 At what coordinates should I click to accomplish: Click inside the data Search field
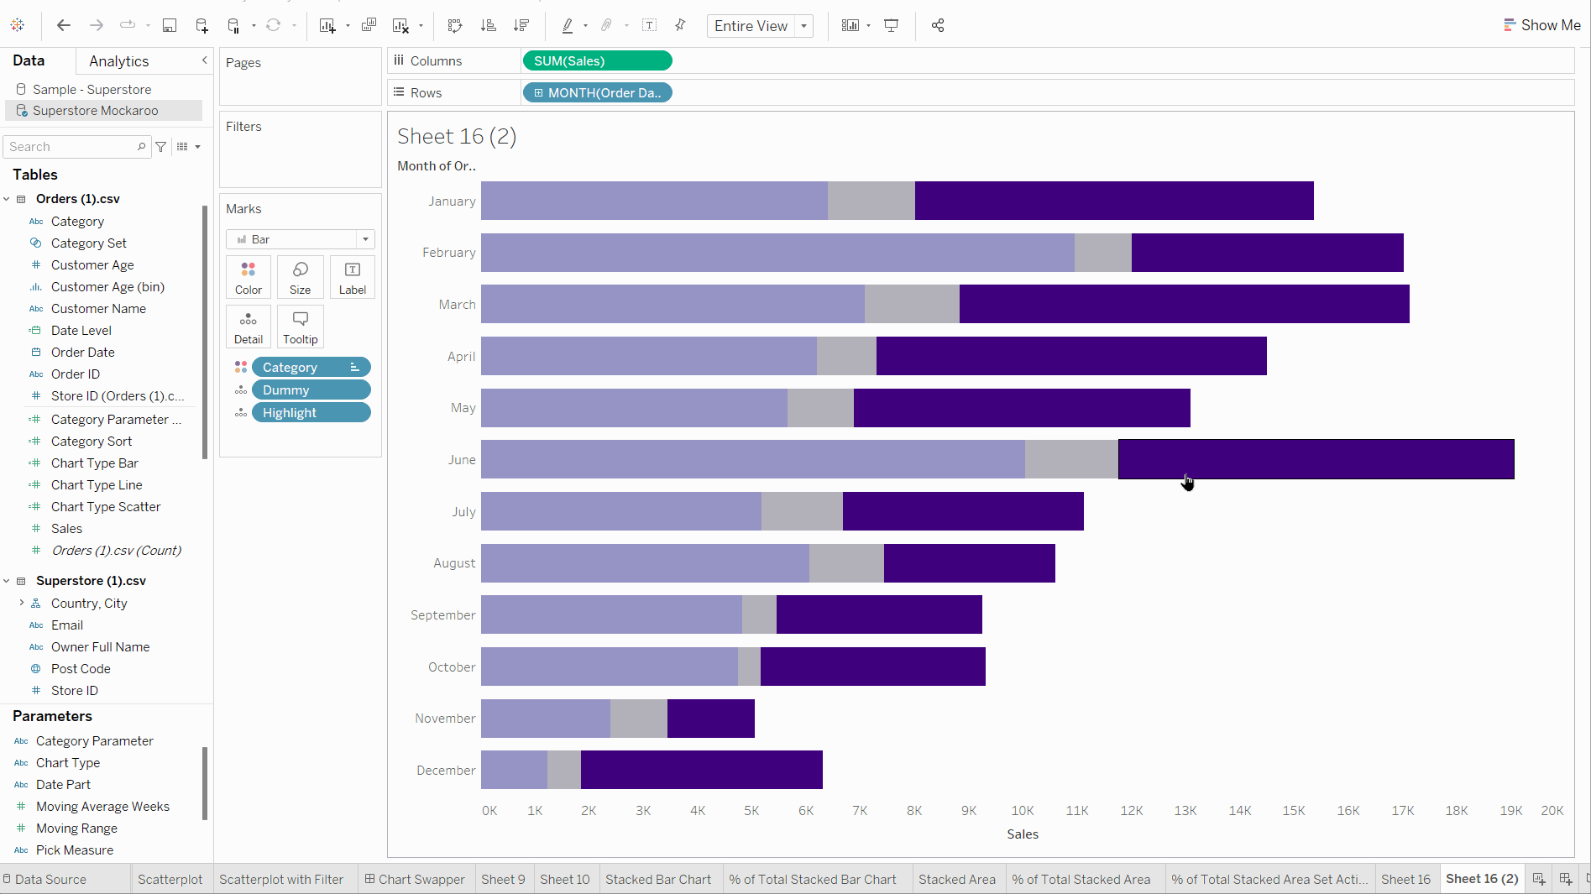71,146
